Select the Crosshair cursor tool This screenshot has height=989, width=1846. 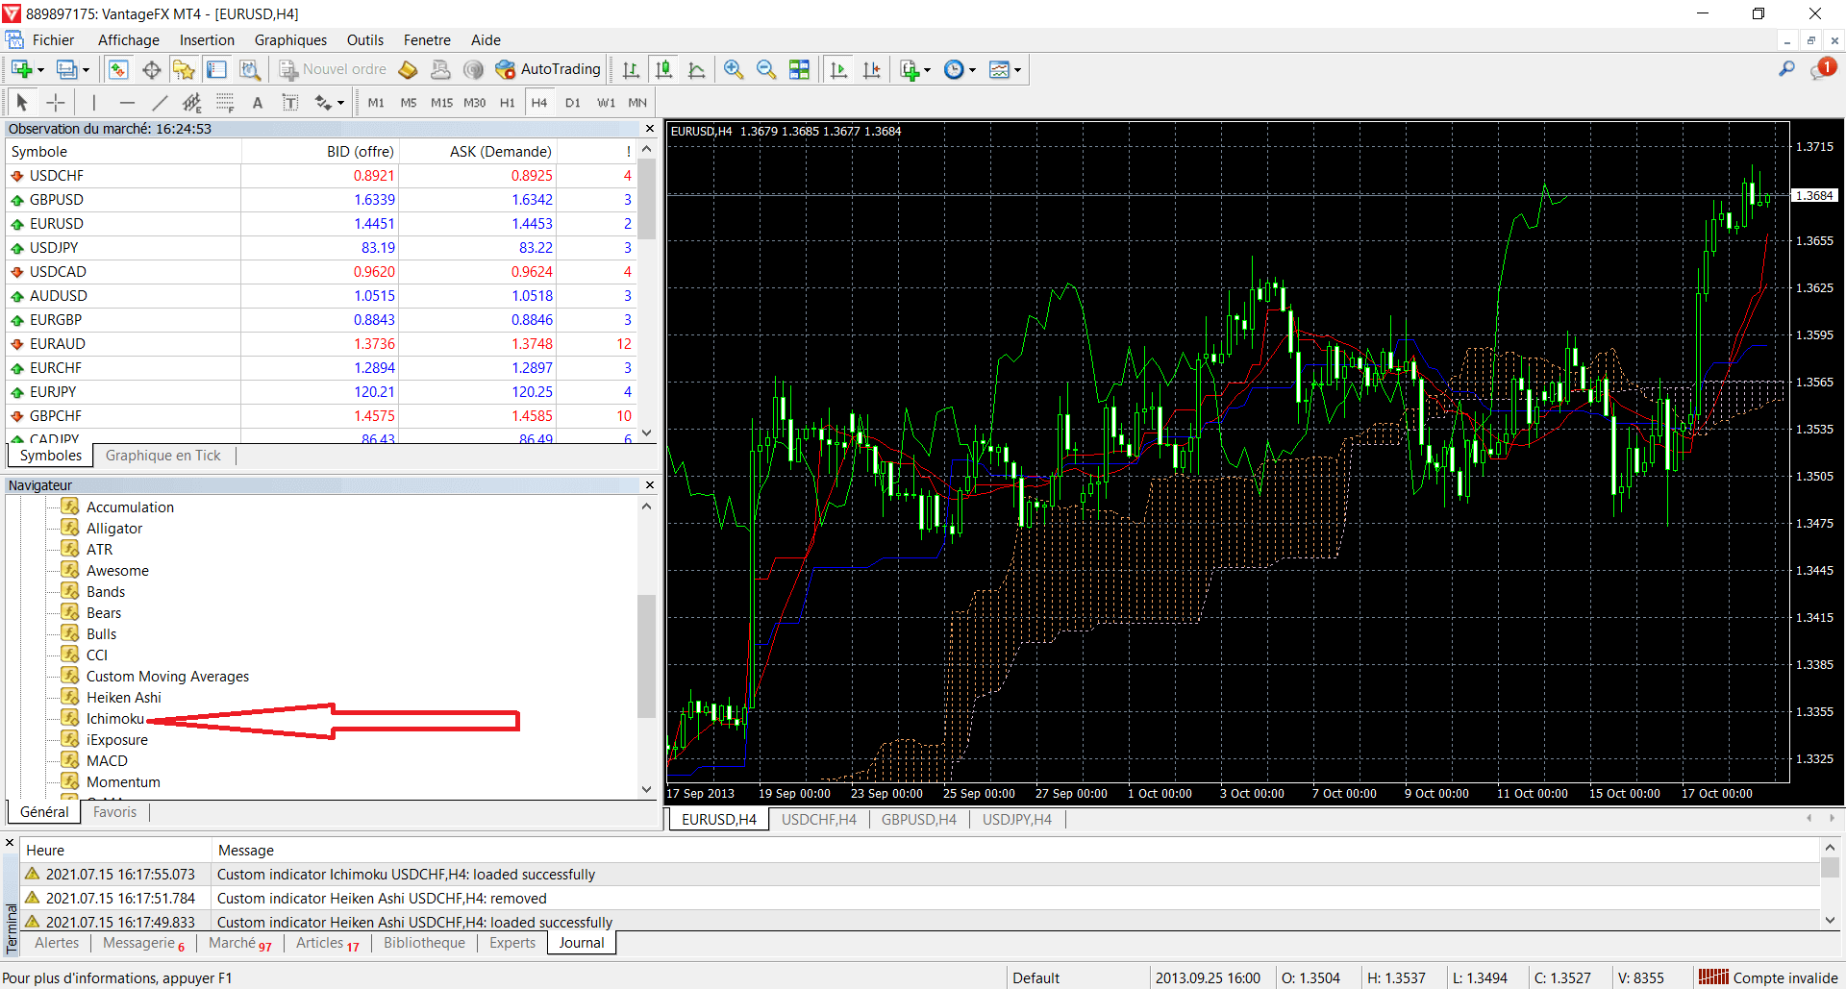click(x=56, y=103)
